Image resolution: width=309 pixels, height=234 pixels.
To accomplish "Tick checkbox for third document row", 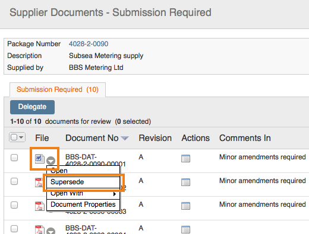I will (14, 205).
